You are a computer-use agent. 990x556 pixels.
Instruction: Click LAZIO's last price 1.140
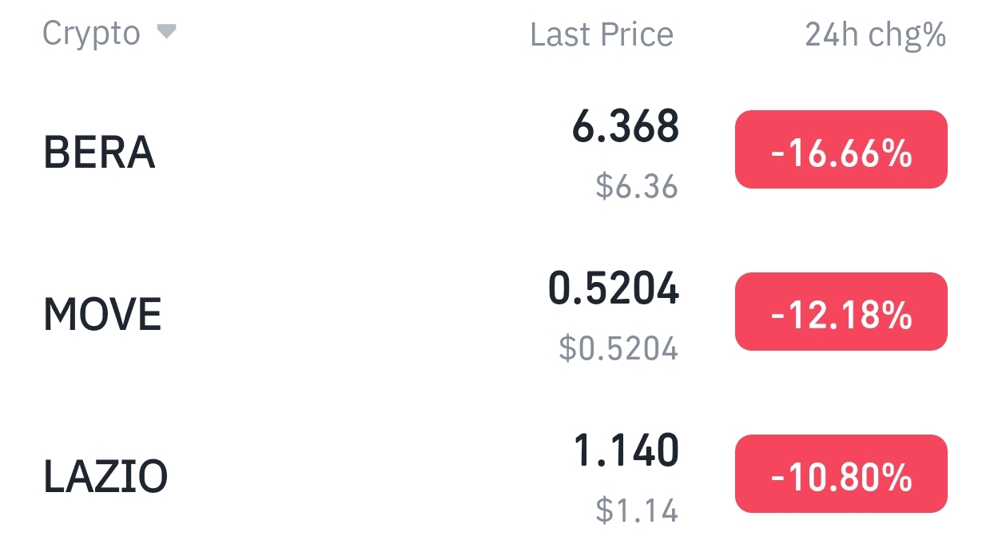pos(626,451)
